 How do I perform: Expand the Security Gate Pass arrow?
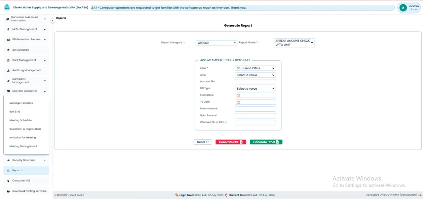click(45, 160)
